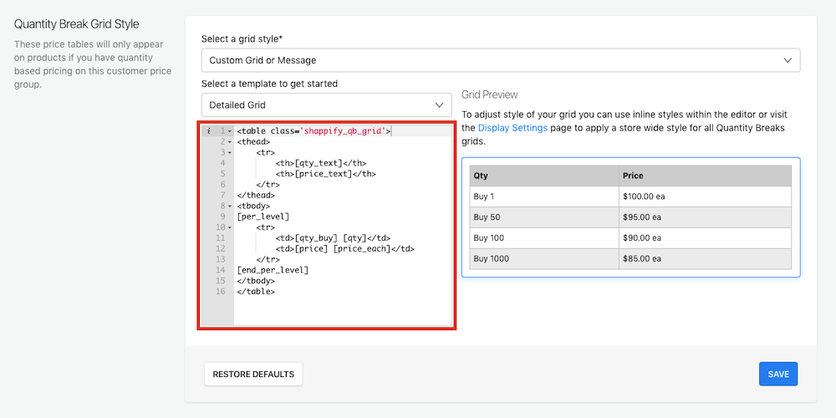
Task: Click the info marker in editor gutter line 1
Action: click(208, 131)
